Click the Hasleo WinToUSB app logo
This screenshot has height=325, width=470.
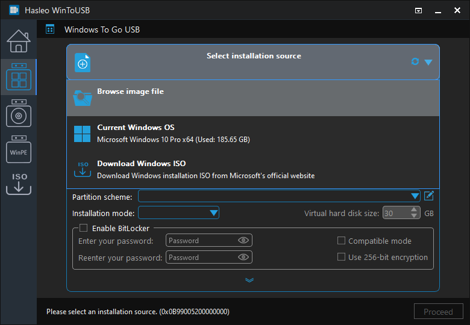(x=14, y=10)
